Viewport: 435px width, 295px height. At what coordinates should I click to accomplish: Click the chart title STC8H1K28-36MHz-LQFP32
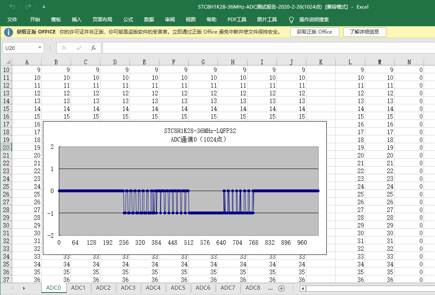[x=200, y=131]
